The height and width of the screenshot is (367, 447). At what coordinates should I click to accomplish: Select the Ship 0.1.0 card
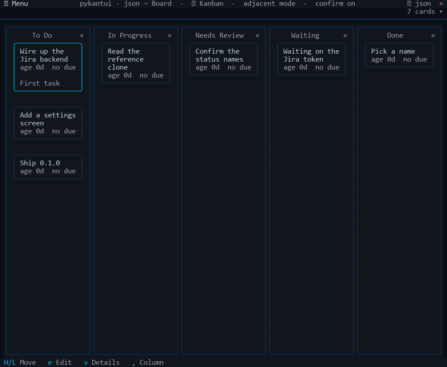pos(48,167)
